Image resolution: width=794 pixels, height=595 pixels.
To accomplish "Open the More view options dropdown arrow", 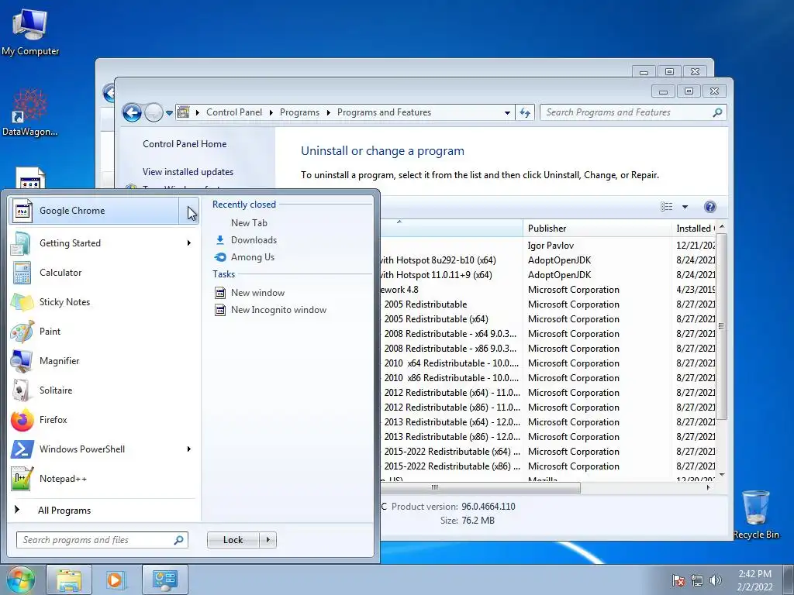I will [685, 206].
